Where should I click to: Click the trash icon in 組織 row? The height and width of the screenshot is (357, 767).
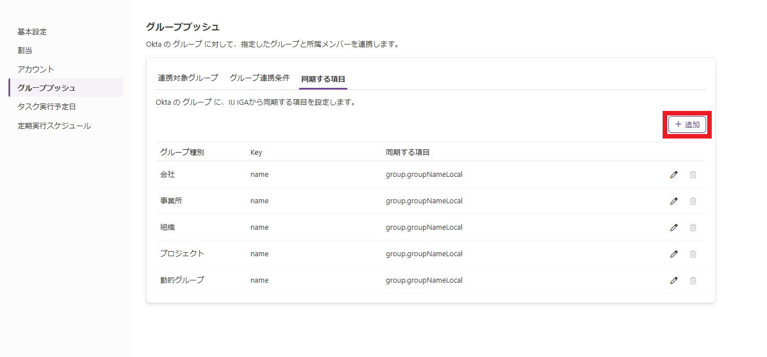(693, 227)
